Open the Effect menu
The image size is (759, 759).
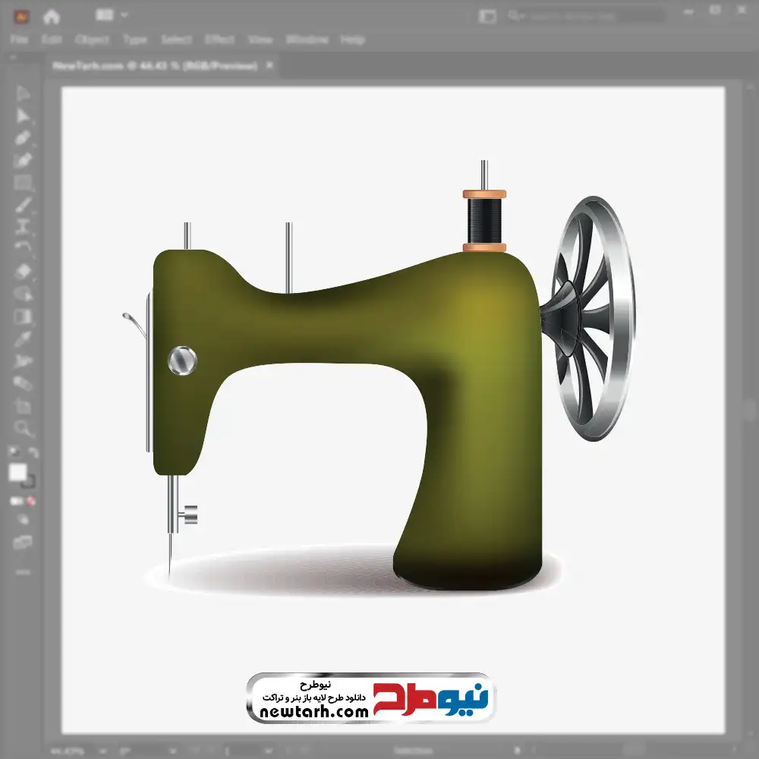(219, 39)
